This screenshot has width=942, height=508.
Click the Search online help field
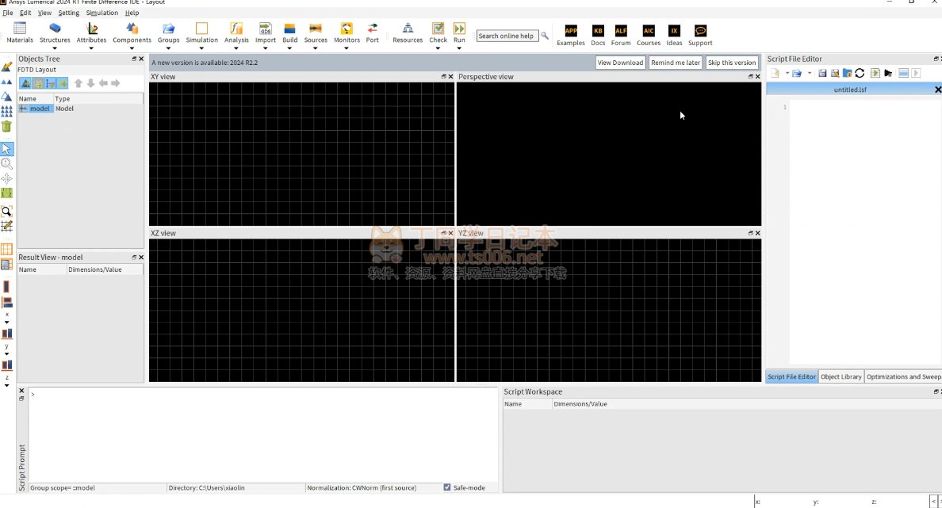point(506,36)
